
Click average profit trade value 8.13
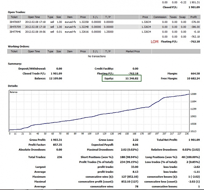(x=135, y=172)
